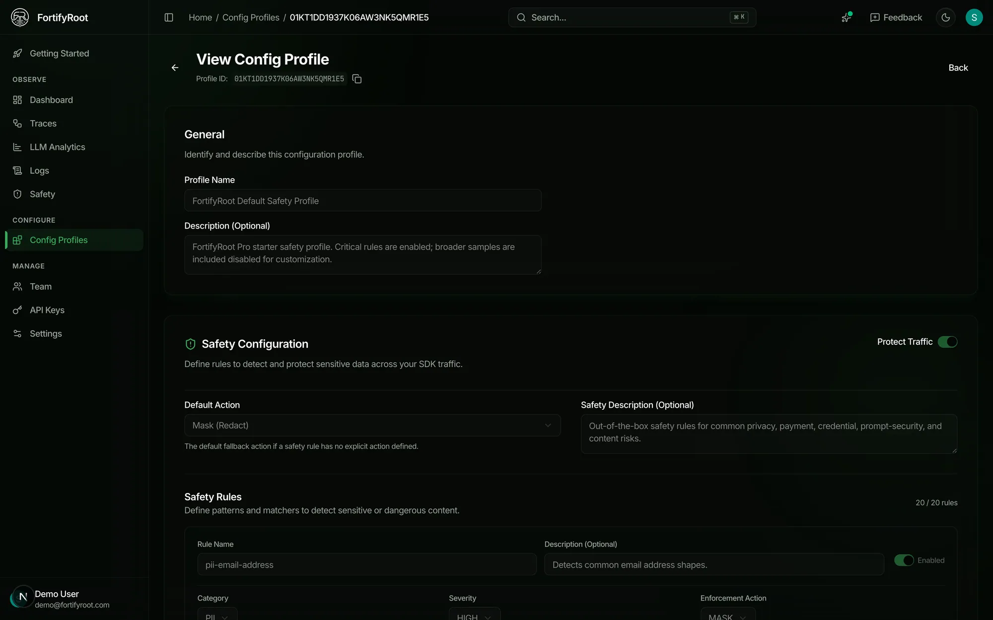Focus the Search field
The height and width of the screenshot is (620, 993).
(x=632, y=17)
